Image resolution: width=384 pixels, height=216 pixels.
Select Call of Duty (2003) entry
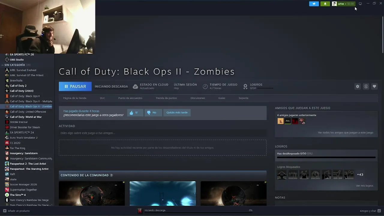point(22,91)
